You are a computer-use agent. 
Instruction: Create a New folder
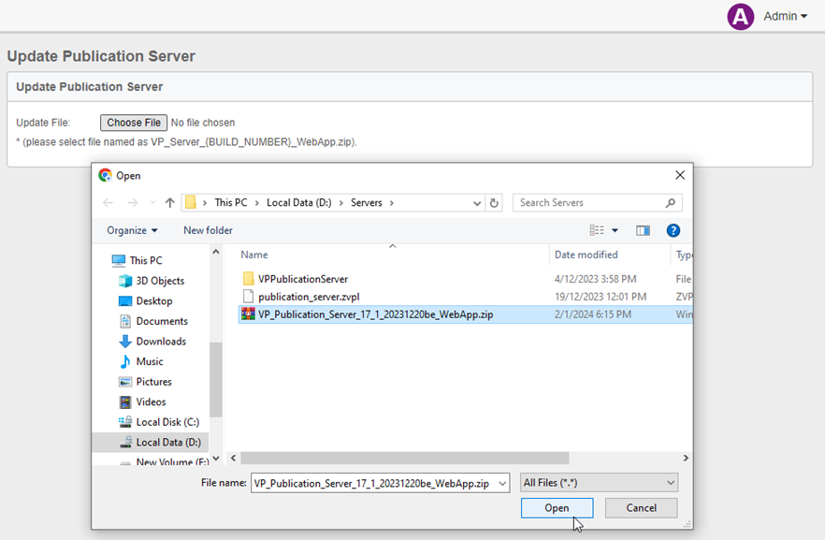click(208, 230)
